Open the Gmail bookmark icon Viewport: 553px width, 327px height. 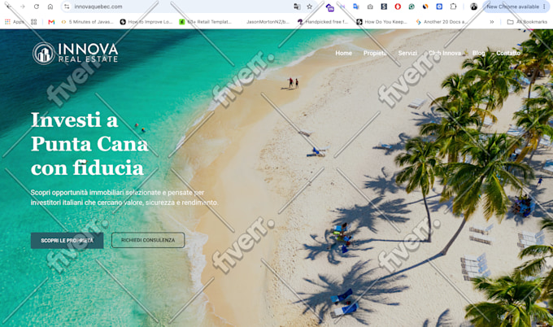click(51, 22)
